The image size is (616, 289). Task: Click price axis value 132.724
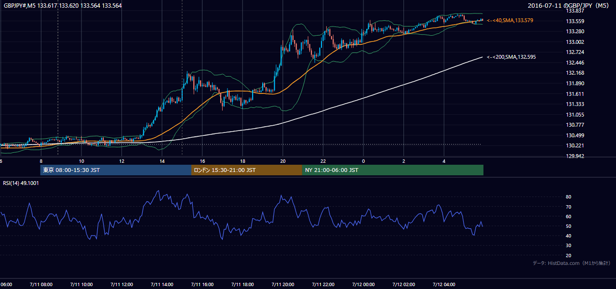point(575,52)
